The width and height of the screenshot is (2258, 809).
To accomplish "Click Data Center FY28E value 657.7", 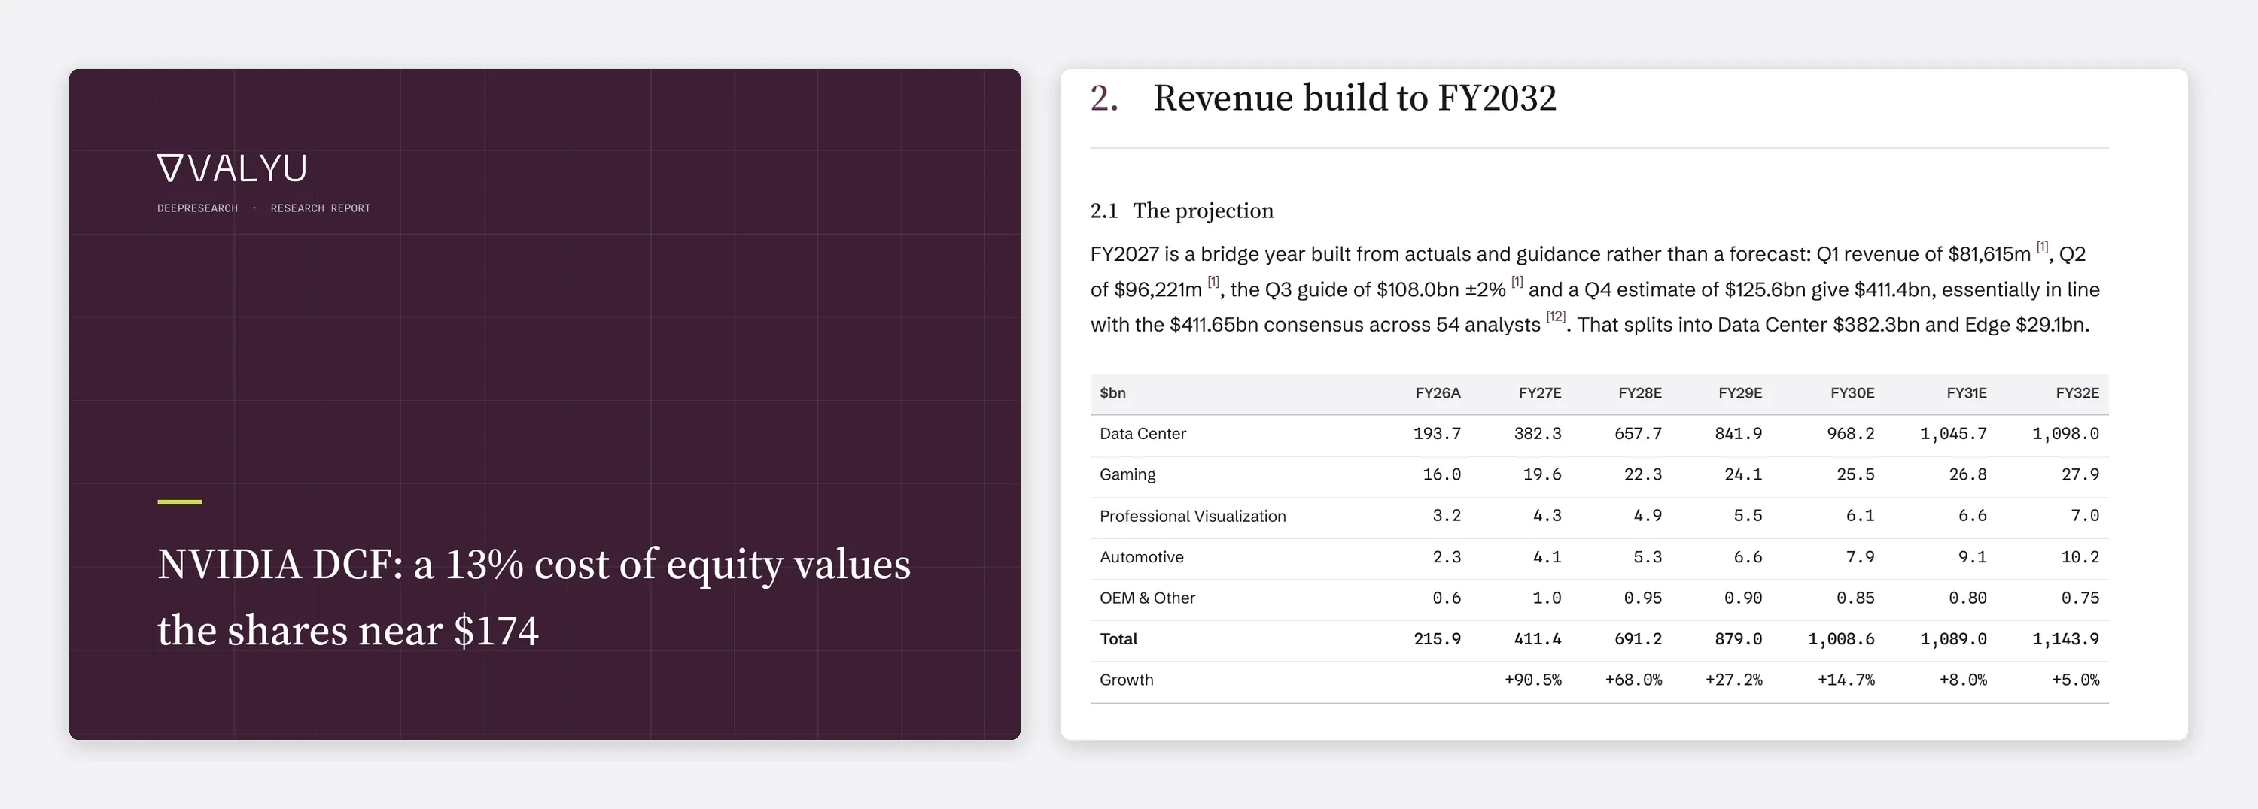I will point(1639,433).
